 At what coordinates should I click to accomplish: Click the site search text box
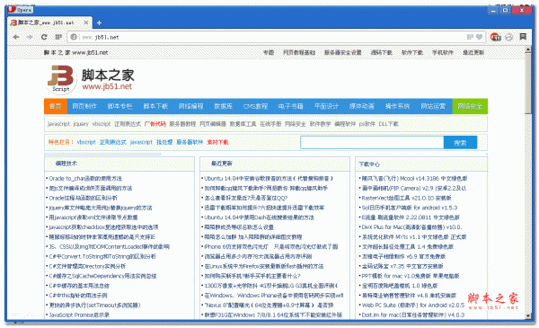coord(372,142)
